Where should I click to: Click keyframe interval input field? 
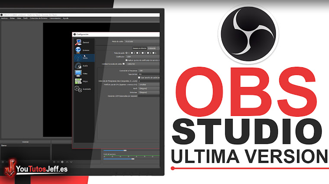[149, 81]
